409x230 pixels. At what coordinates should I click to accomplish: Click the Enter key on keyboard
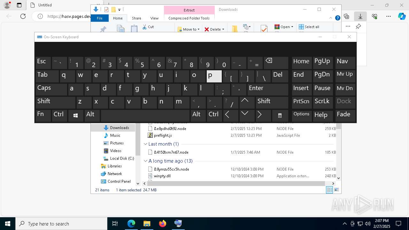[x=268, y=89]
